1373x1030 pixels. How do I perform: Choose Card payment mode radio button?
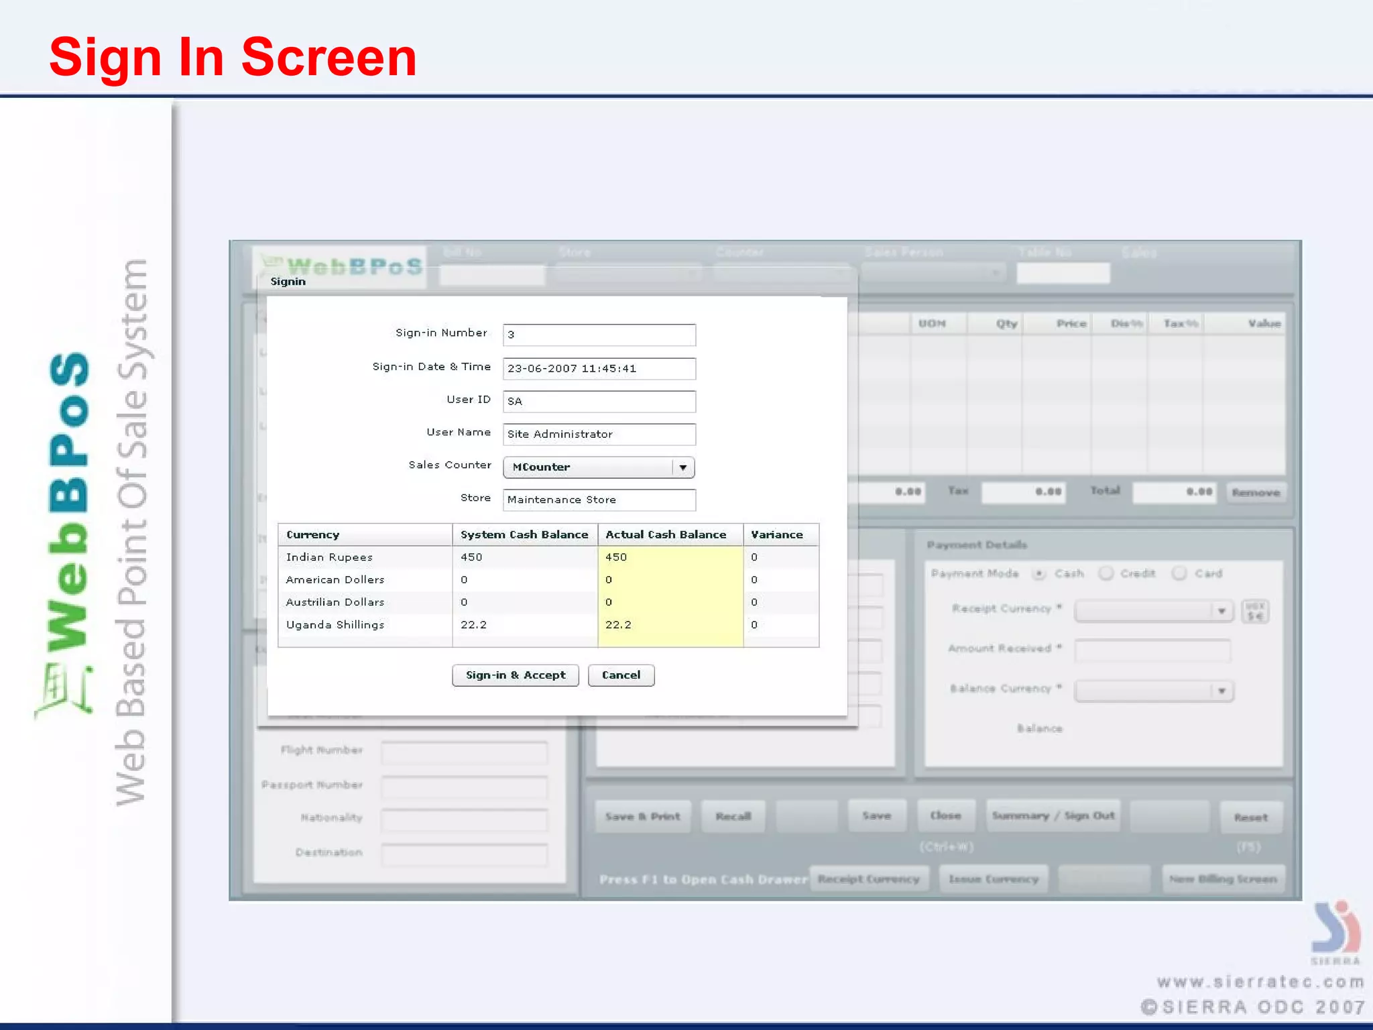[1179, 573]
